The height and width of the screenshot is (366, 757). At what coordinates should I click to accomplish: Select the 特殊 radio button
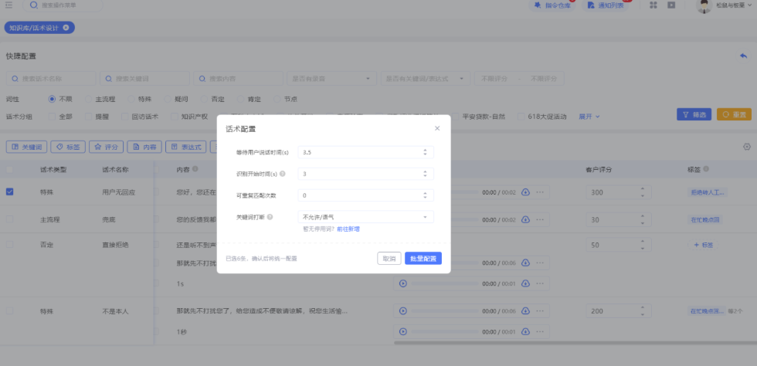(x=131, y=99)
